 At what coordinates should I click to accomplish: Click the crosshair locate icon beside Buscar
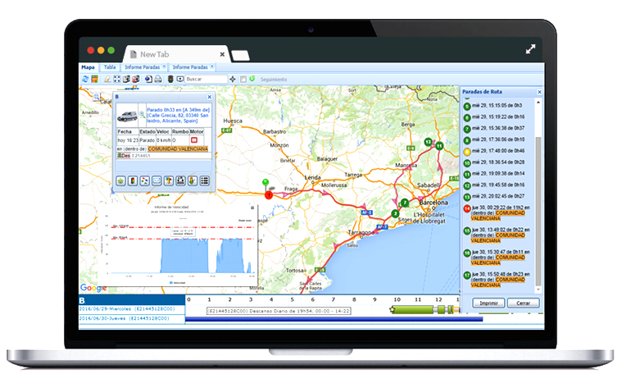pos(234,79)
